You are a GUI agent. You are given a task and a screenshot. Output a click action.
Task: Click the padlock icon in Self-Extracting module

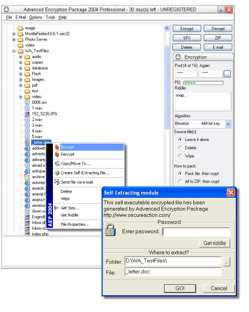tap(110, 230)
